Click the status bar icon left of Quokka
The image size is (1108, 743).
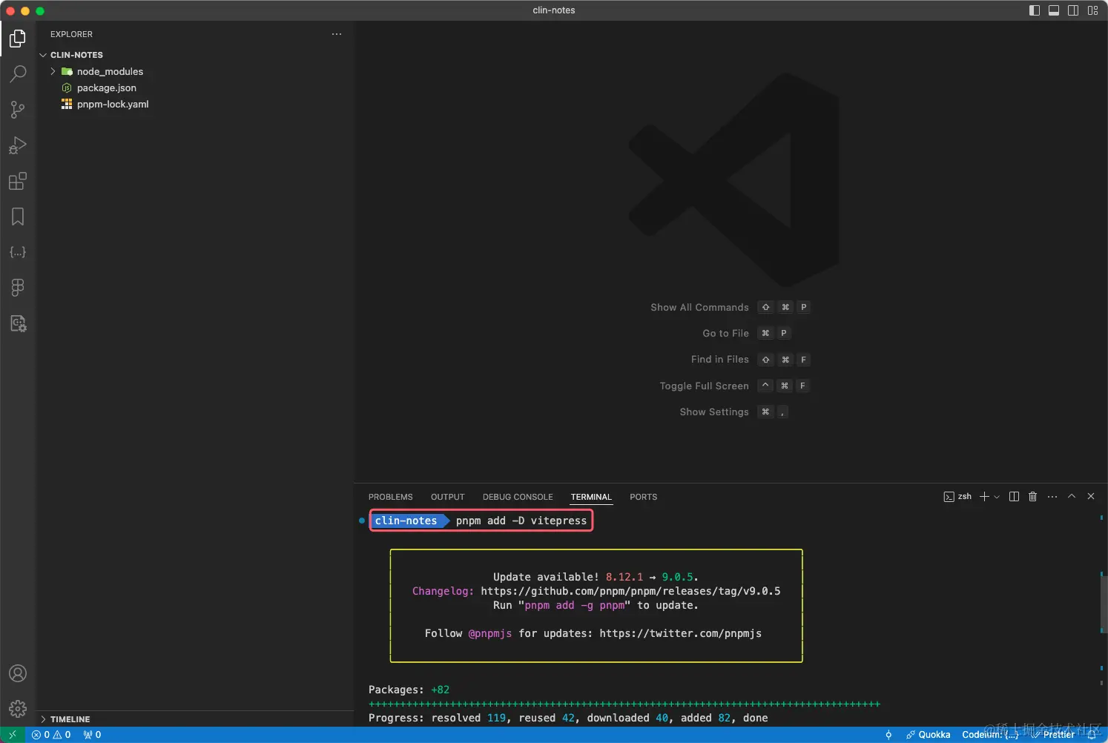(888, 735)
